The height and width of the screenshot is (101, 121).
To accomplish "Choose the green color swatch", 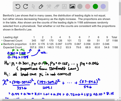I will pos(95,7).
